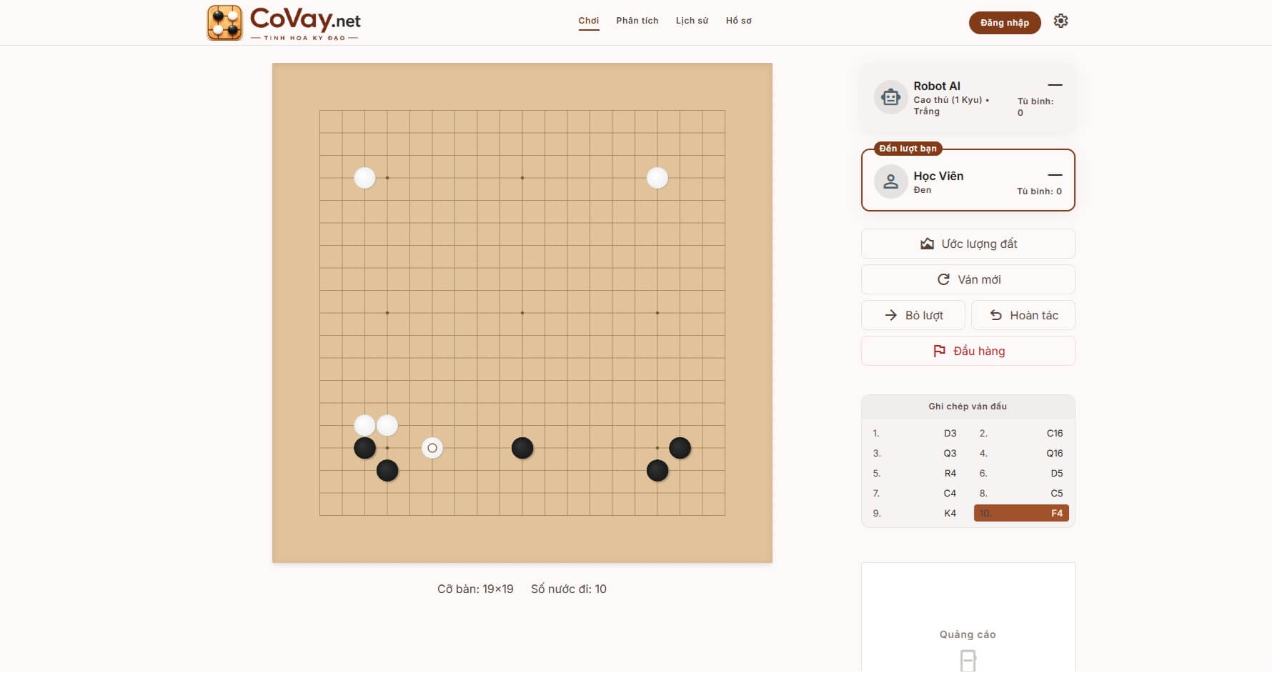Click the last-played white stone at F4
This screenshot has height=673, width=1272.
[x=432, y=448]
